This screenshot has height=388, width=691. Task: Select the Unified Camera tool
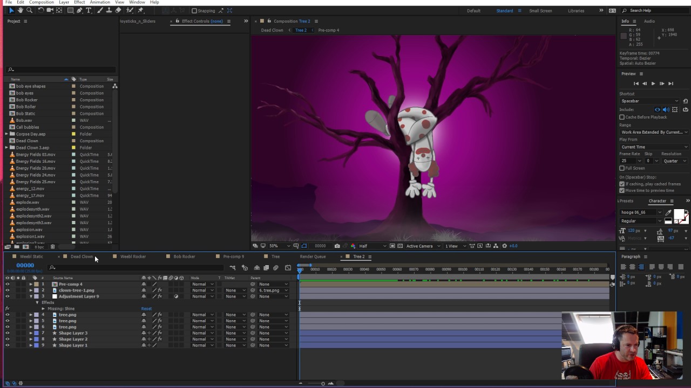coord(50,10)
